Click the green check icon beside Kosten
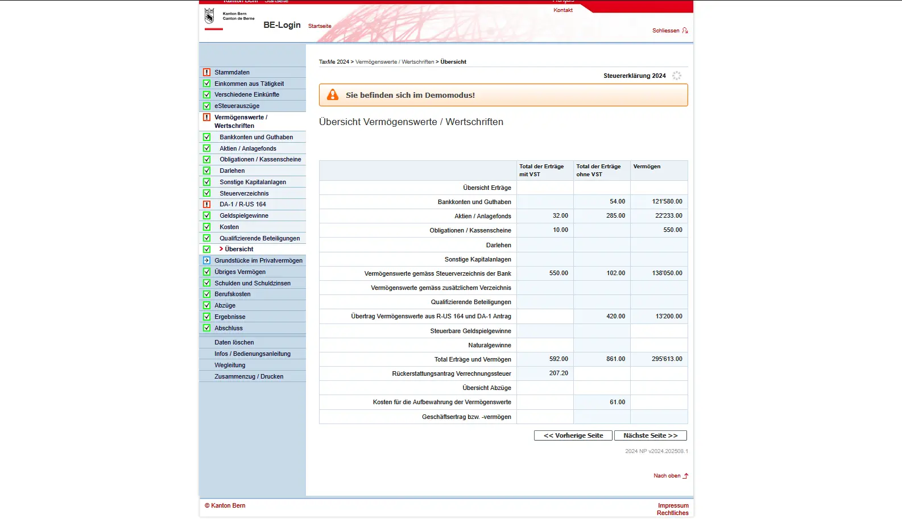Image resolution: width=902 pixels, height=523 pixels. coord(207,227)
